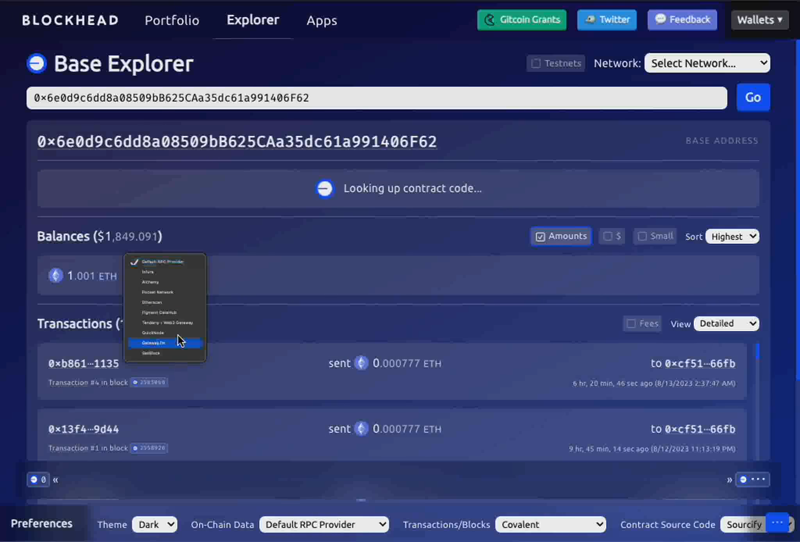Click timestamp 8/12/2023 11:13:19 PM
Viewport: 800px width, 542px height.
[x=693, y=449]
